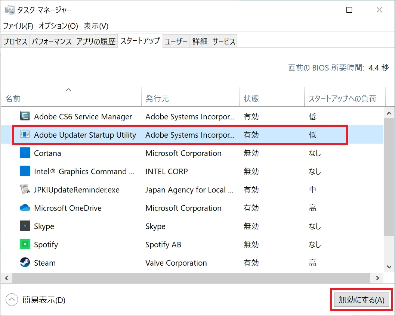Open the オプション(O) menu
Screen dimensions: 395x316
(58, 26)
